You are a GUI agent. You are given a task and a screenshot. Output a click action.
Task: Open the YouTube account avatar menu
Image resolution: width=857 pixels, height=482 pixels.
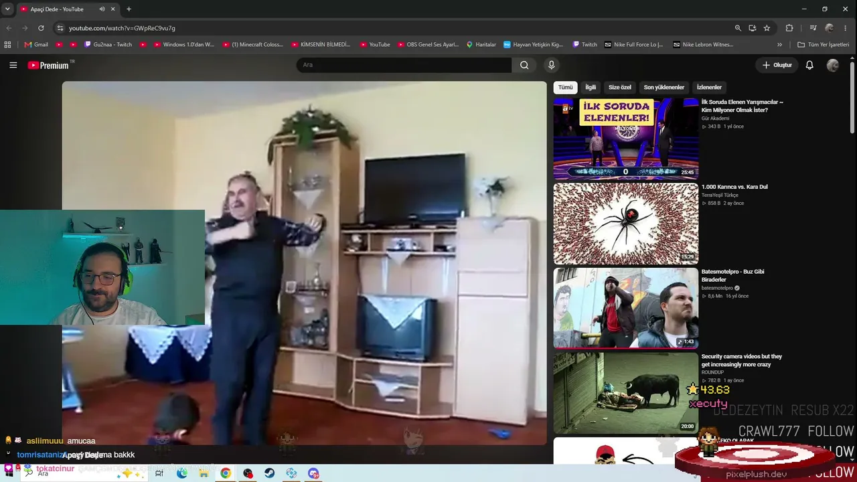tap(833, 65)
